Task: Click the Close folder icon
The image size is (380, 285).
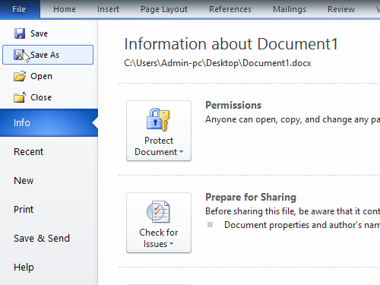Action: click(20, 97)
